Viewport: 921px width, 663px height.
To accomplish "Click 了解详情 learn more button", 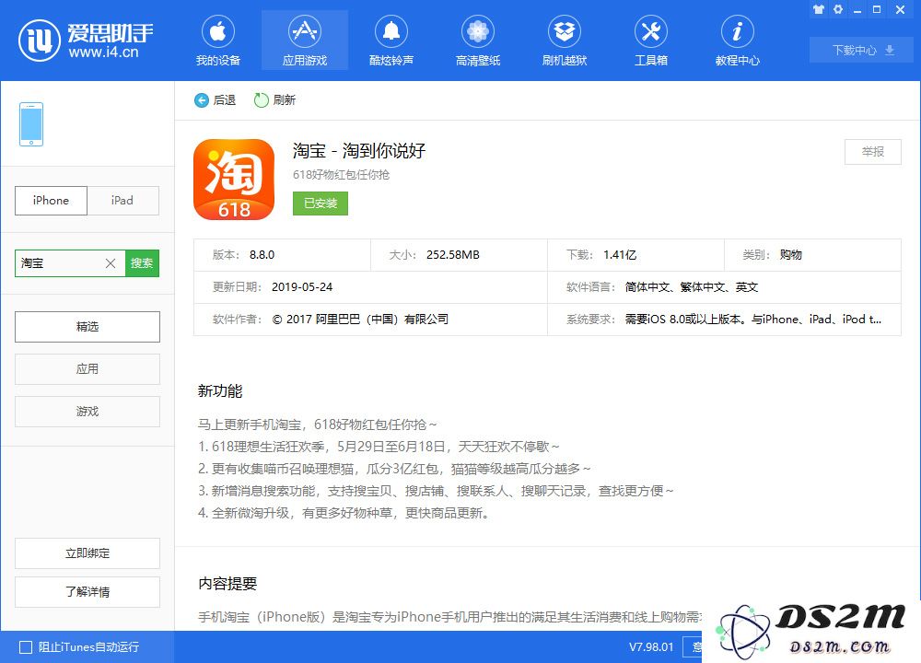I will [87, 592].
